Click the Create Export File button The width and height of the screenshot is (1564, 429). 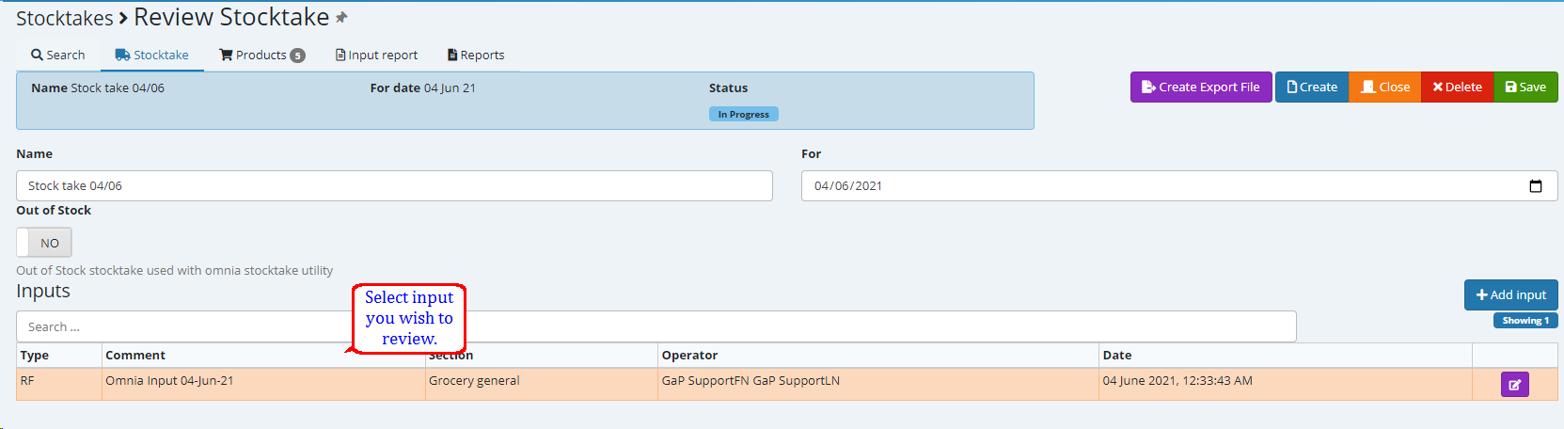1200,87
